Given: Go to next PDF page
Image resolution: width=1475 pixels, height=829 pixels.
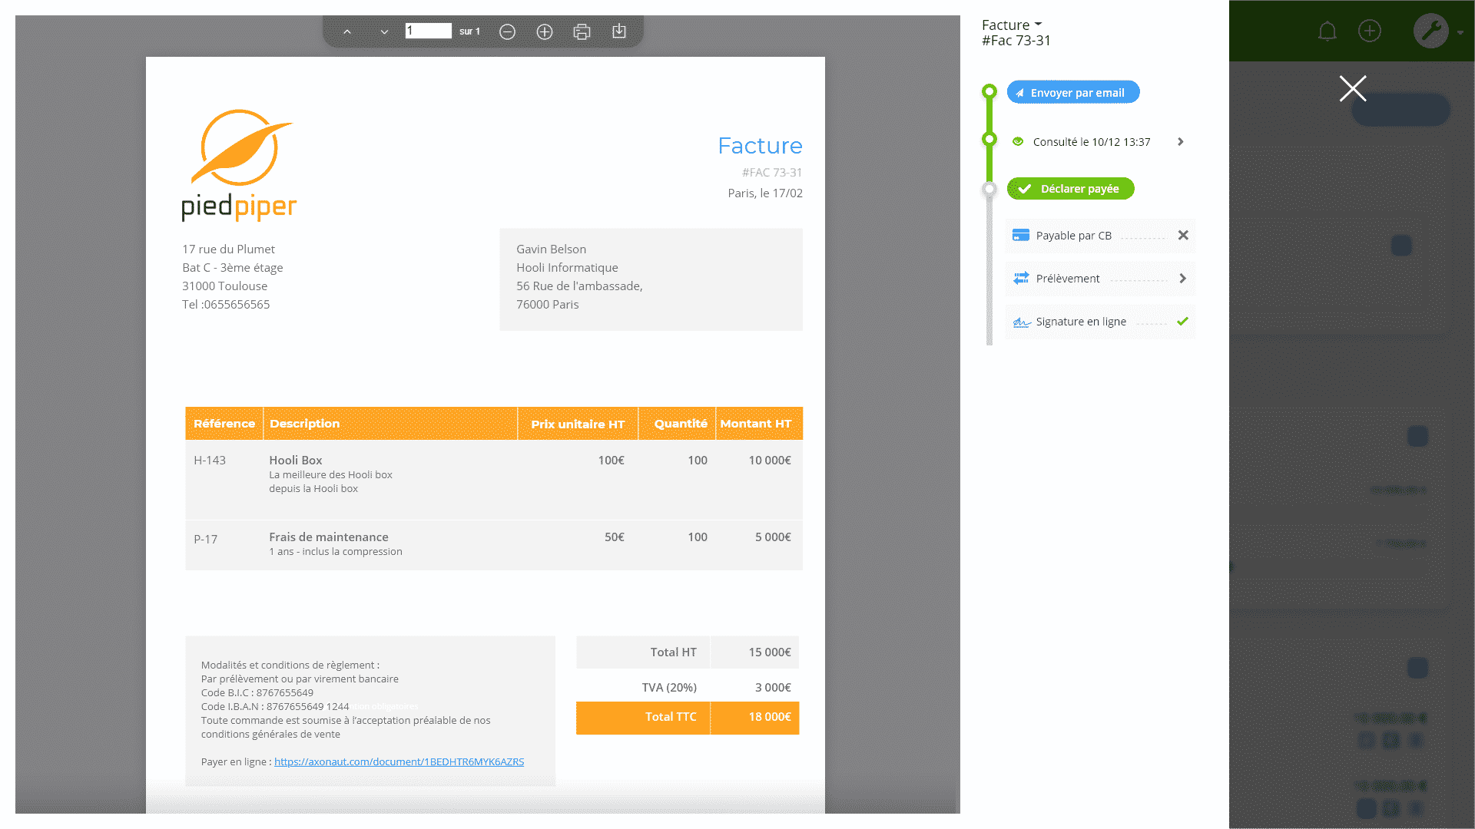Looking at the screenshot, I should click(x=384, y=31).
